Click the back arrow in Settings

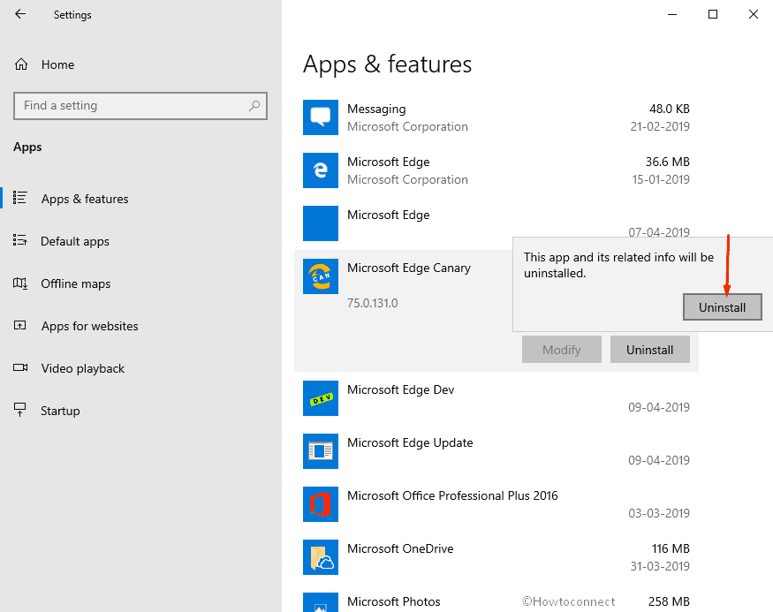pyautogui.click(x=20, y=14)
